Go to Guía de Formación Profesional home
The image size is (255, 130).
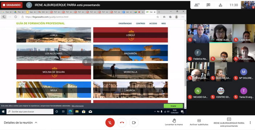40,23
